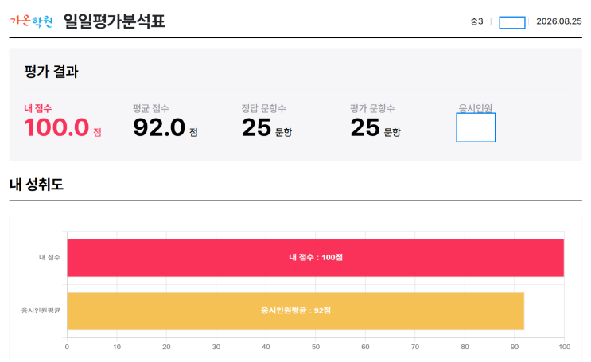Click the yellow 응시인원평균 bar
591x362 pixels.
[296, 311]
